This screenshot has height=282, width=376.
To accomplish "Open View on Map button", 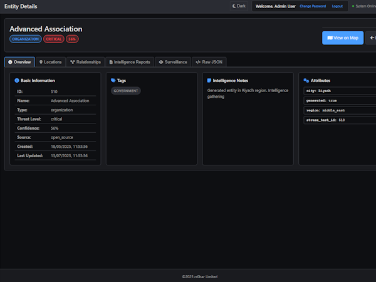I will click(x=343, y=38).
